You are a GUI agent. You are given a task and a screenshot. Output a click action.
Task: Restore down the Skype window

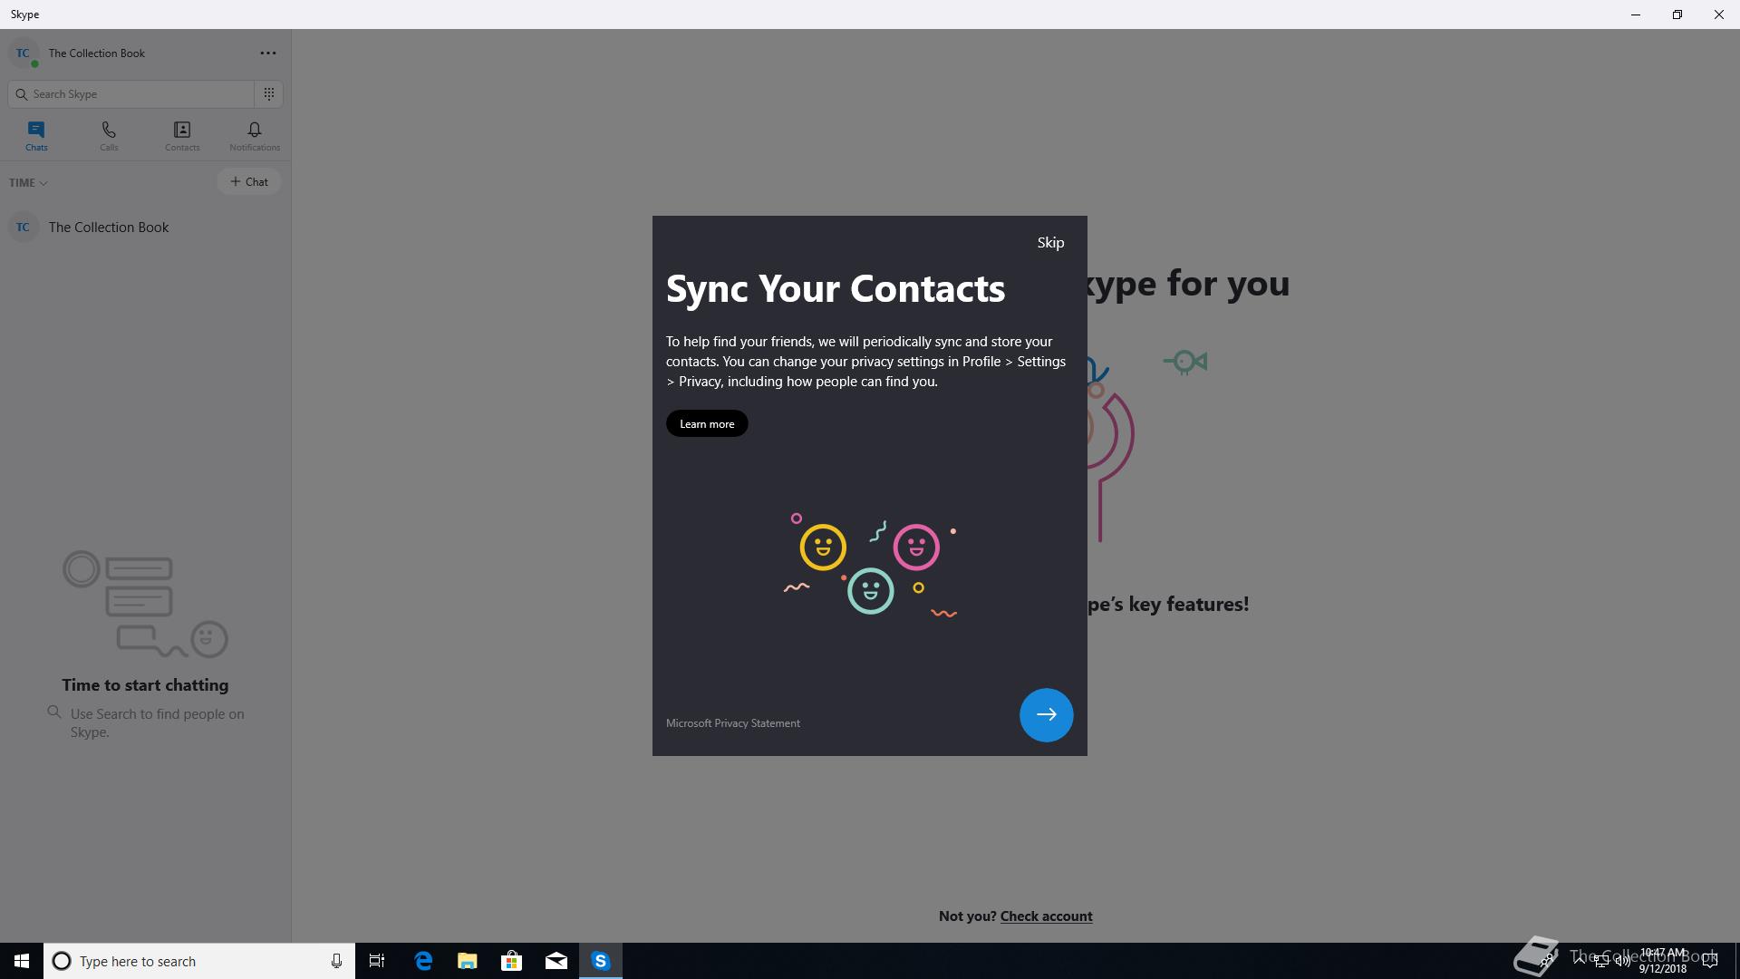(x=1677, y=15)
